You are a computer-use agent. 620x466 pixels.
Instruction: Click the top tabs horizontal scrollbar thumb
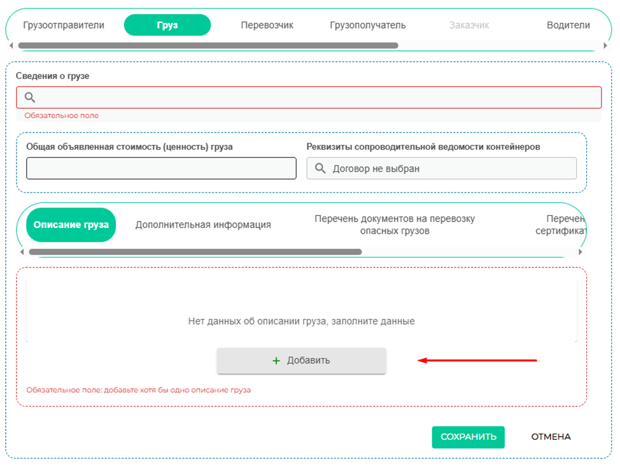tap(208, 46)
